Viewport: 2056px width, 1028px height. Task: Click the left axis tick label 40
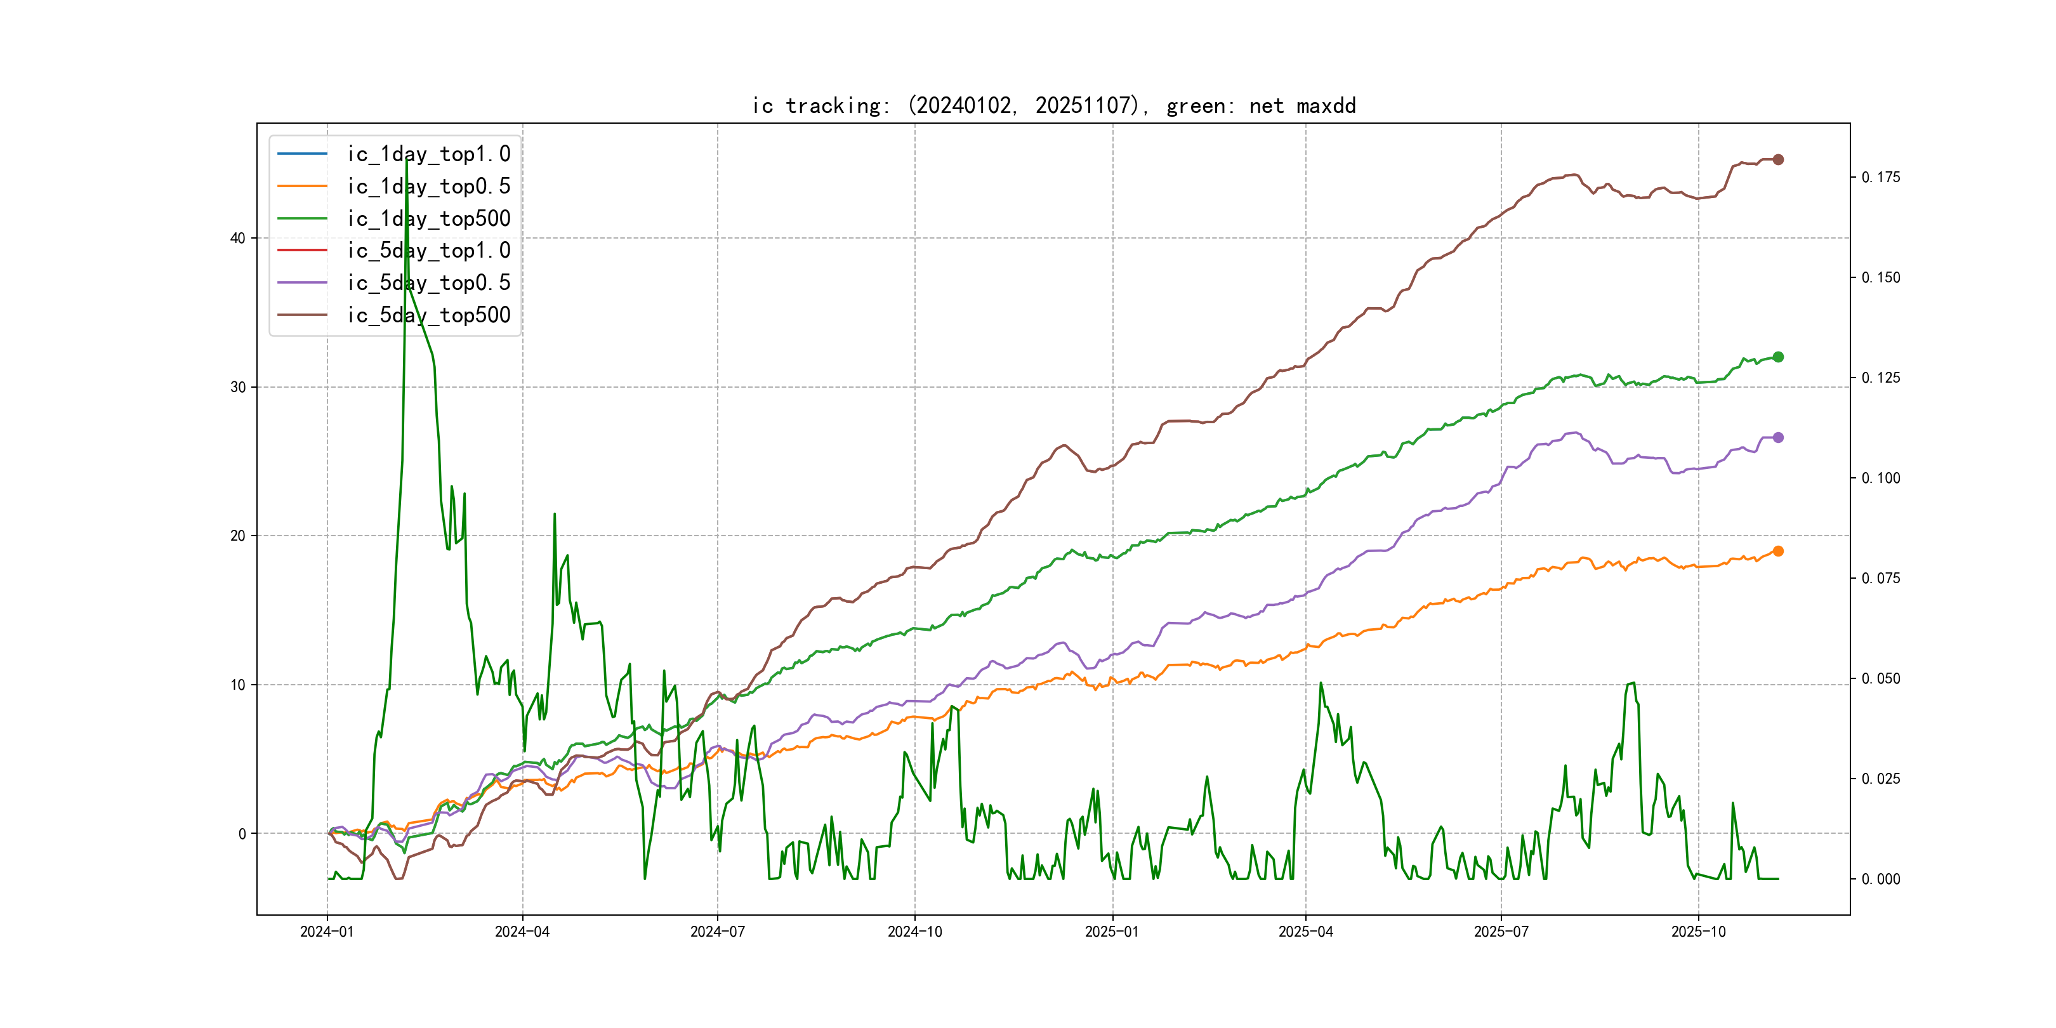point(237,238)
